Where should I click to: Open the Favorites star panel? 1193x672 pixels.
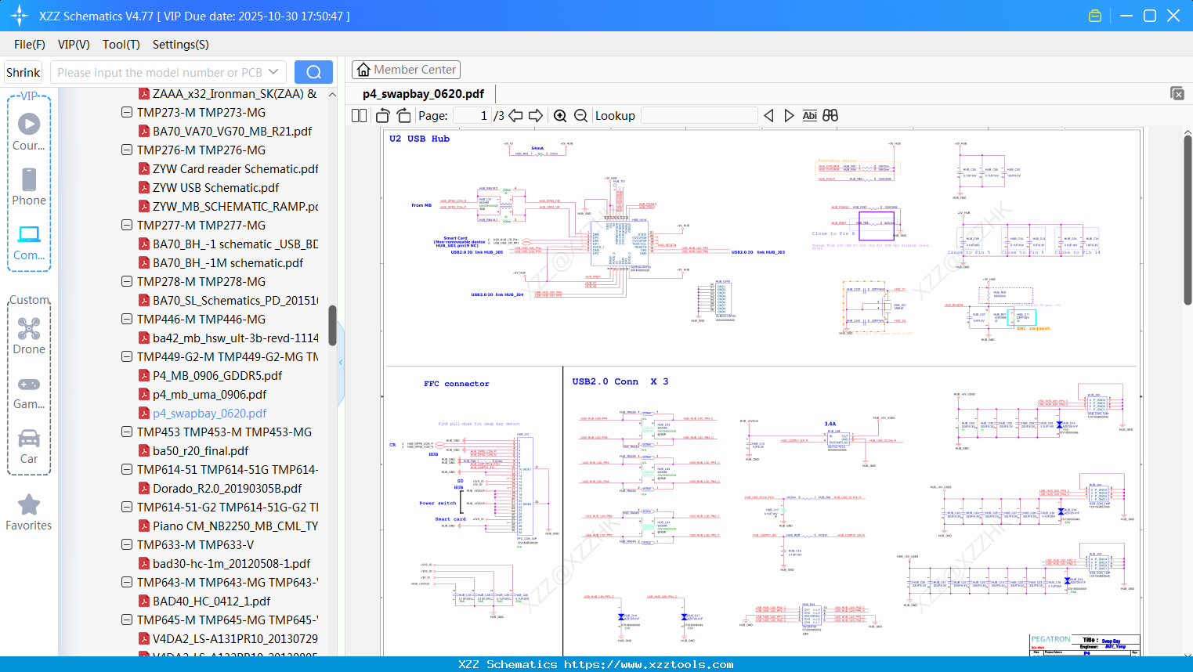point(29,513)
